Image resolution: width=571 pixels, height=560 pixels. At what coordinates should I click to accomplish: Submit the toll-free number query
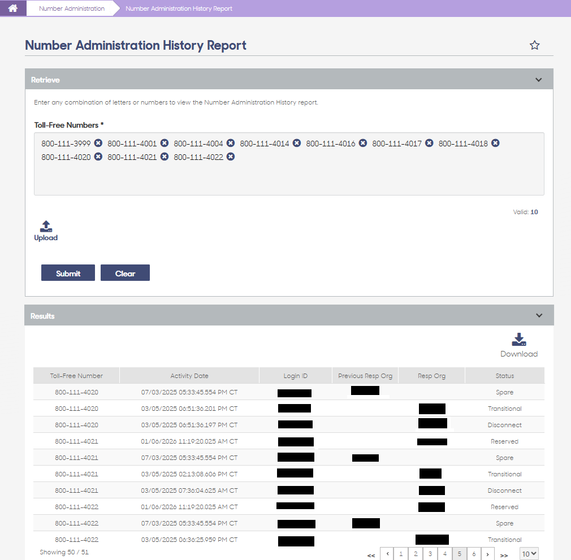pyautogui.click(x=68, y=273)
